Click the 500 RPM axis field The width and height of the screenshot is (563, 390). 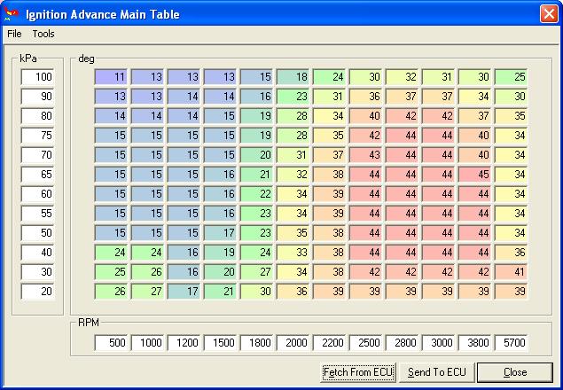(x=111, y=343)
